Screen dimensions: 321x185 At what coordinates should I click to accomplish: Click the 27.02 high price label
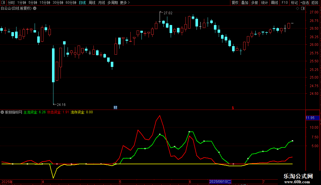tap(168, 13)
